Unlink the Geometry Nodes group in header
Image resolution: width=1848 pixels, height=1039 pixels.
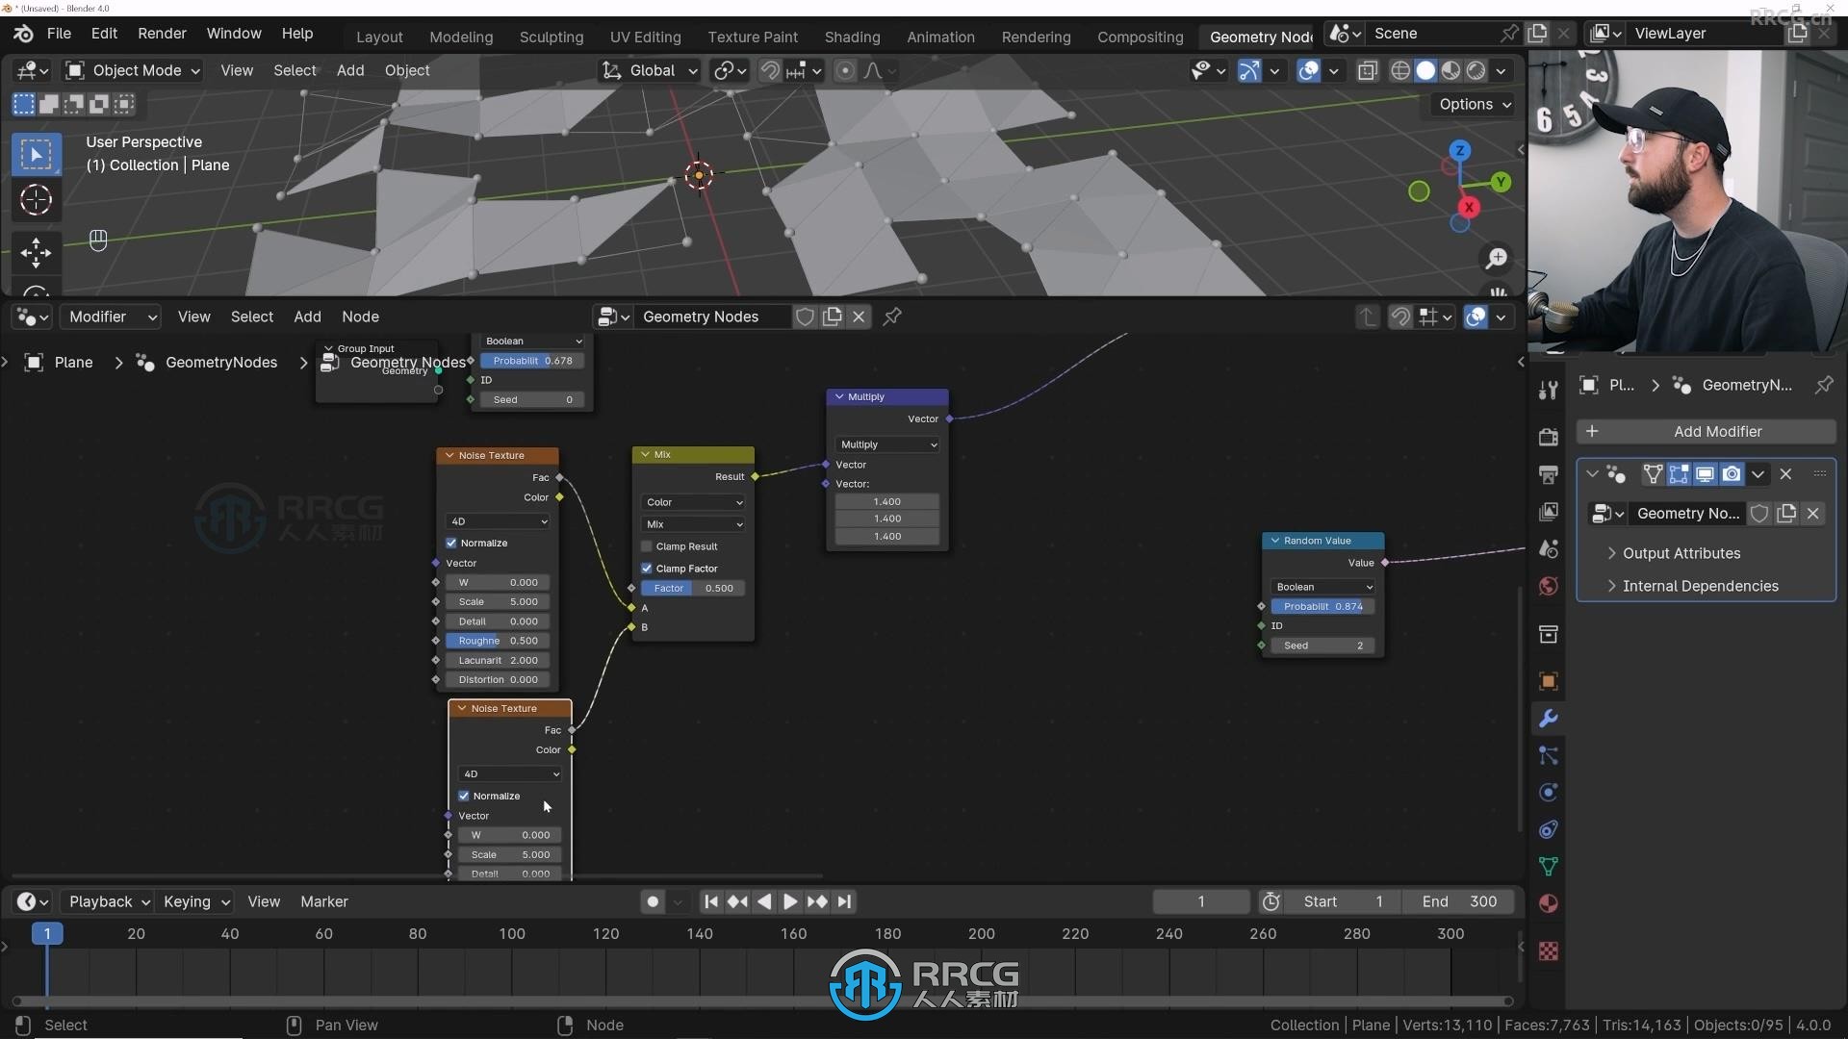tap(859, 317)
